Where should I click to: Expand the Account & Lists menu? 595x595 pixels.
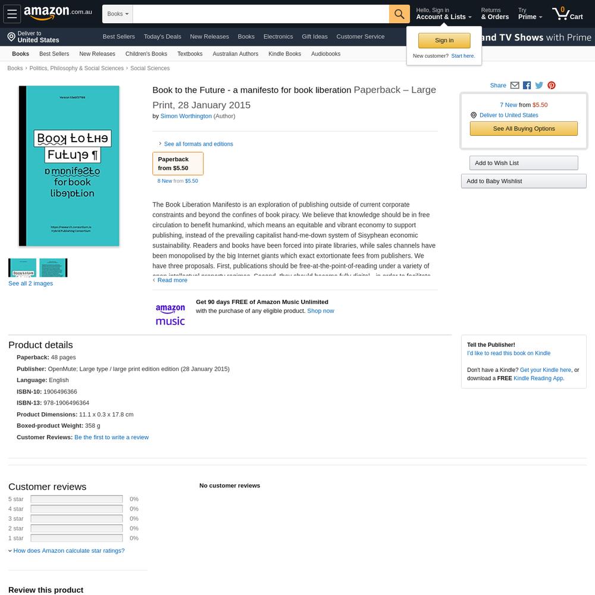pos(444,14)
